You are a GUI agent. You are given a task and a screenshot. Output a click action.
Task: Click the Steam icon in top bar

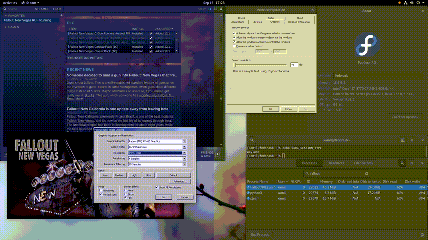pos(23,3)
